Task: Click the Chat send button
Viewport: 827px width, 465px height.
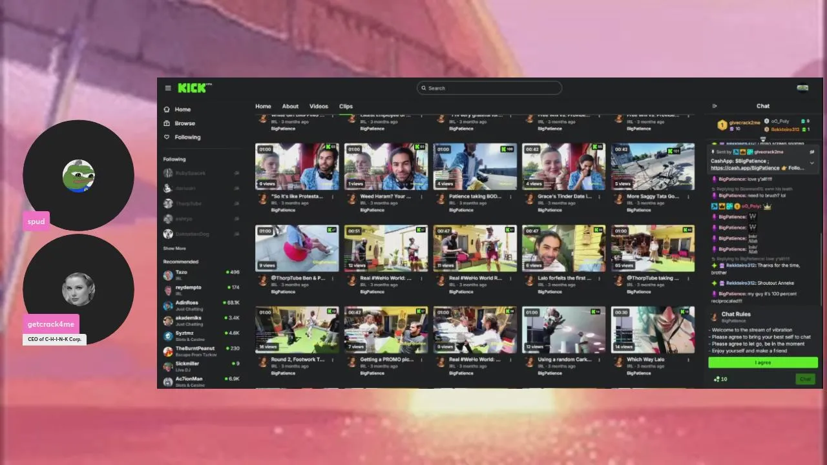Action: [805, 379]
